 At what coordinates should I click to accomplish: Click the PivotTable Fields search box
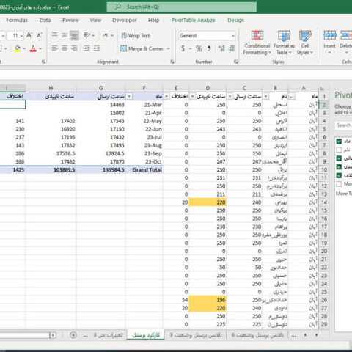point(343,125)
